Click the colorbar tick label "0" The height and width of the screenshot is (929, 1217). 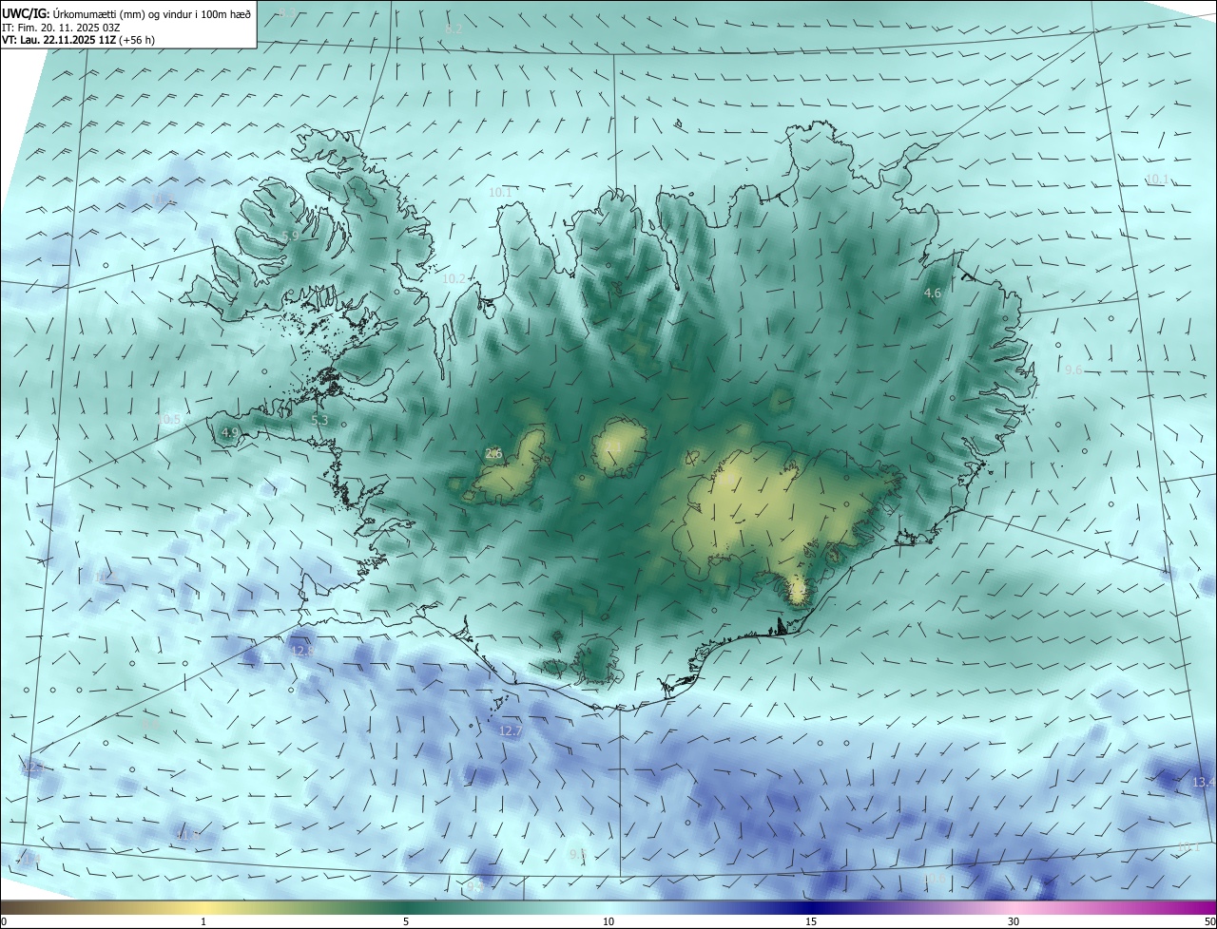tap(4, 921)
